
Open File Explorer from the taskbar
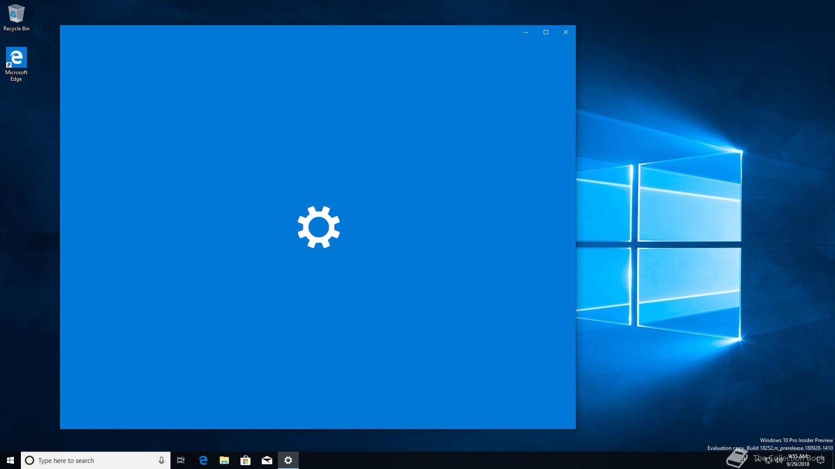tap(224, 460)
